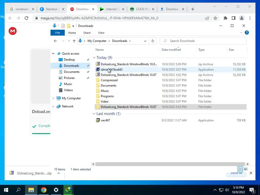This screenshot has height=195, width=260.
Task: Open Explorer Help with the blue question icon
Action: [x=247, y=33]
